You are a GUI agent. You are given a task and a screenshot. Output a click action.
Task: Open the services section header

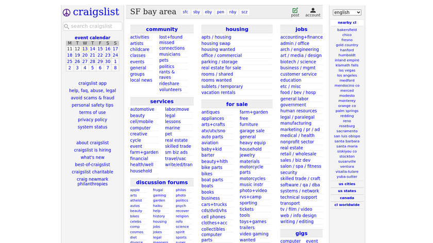click(x=162, y=101)
